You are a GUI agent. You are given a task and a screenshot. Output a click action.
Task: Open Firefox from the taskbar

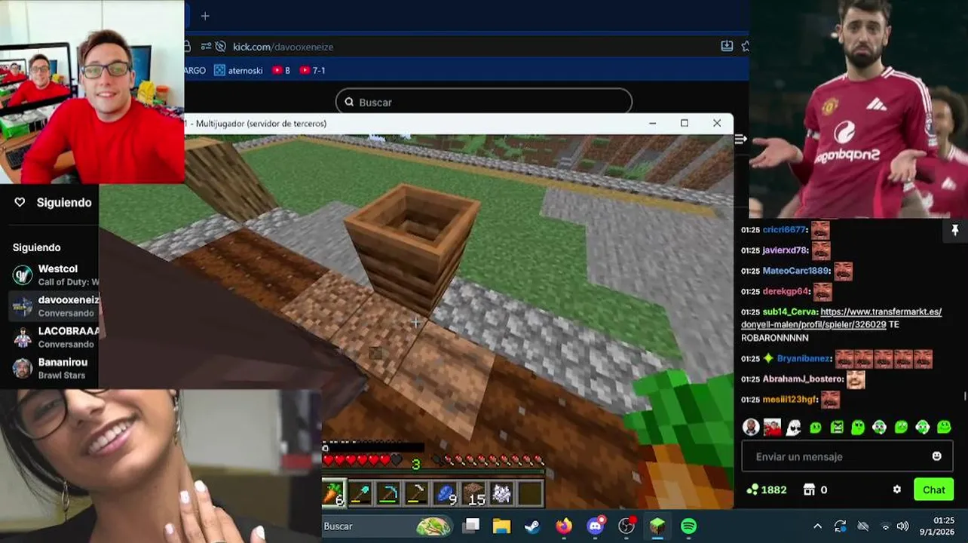click(564, 526)
